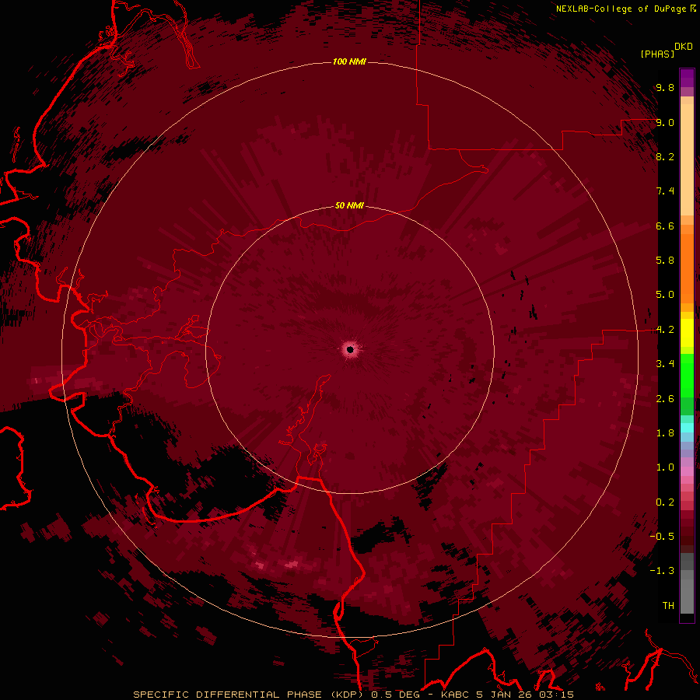Click the KABC station identifier in caption
The height and width of the screenshot is (700, 700).
[456, 695]
